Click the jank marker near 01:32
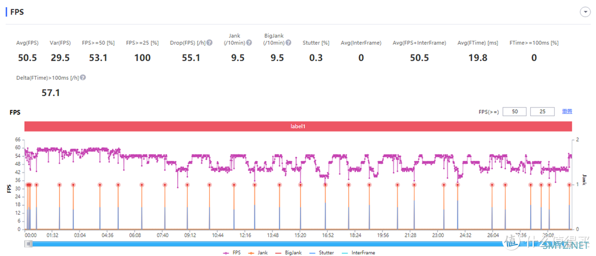The width and height of the screenshot is (596, 256). (59, 184)
